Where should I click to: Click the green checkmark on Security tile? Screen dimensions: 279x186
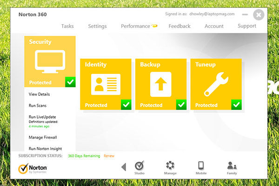[x=70, y=82]
